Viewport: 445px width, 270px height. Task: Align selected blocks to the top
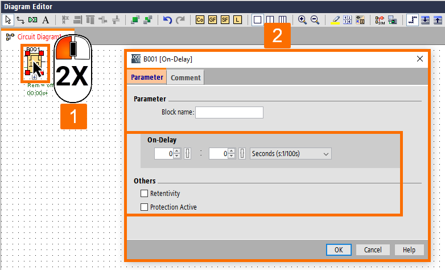coord(90,20)
